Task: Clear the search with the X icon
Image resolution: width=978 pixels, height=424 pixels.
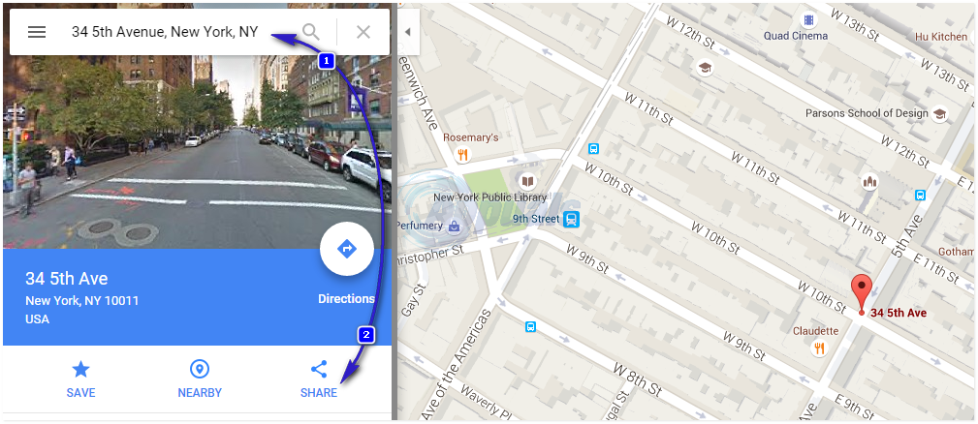Action: click(363, 32)
